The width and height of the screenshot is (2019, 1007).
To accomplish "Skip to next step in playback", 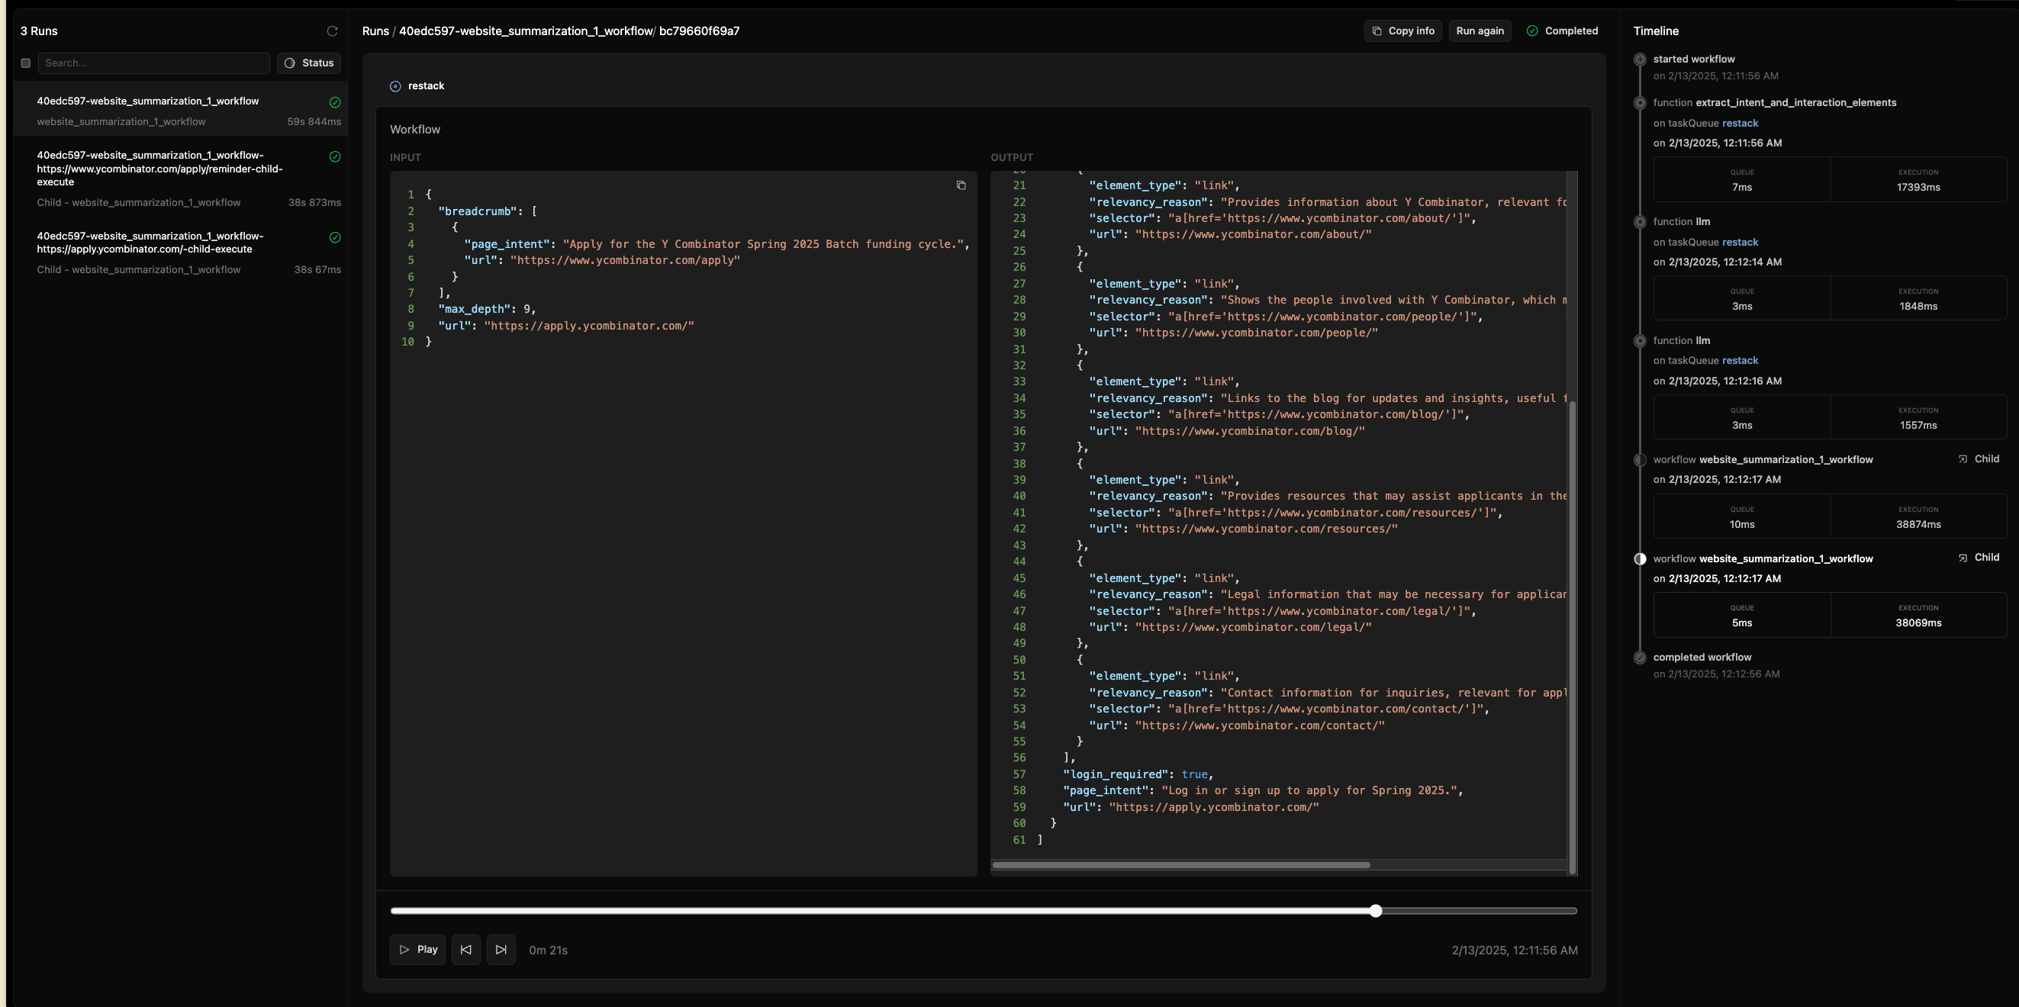I will [501, 950].
